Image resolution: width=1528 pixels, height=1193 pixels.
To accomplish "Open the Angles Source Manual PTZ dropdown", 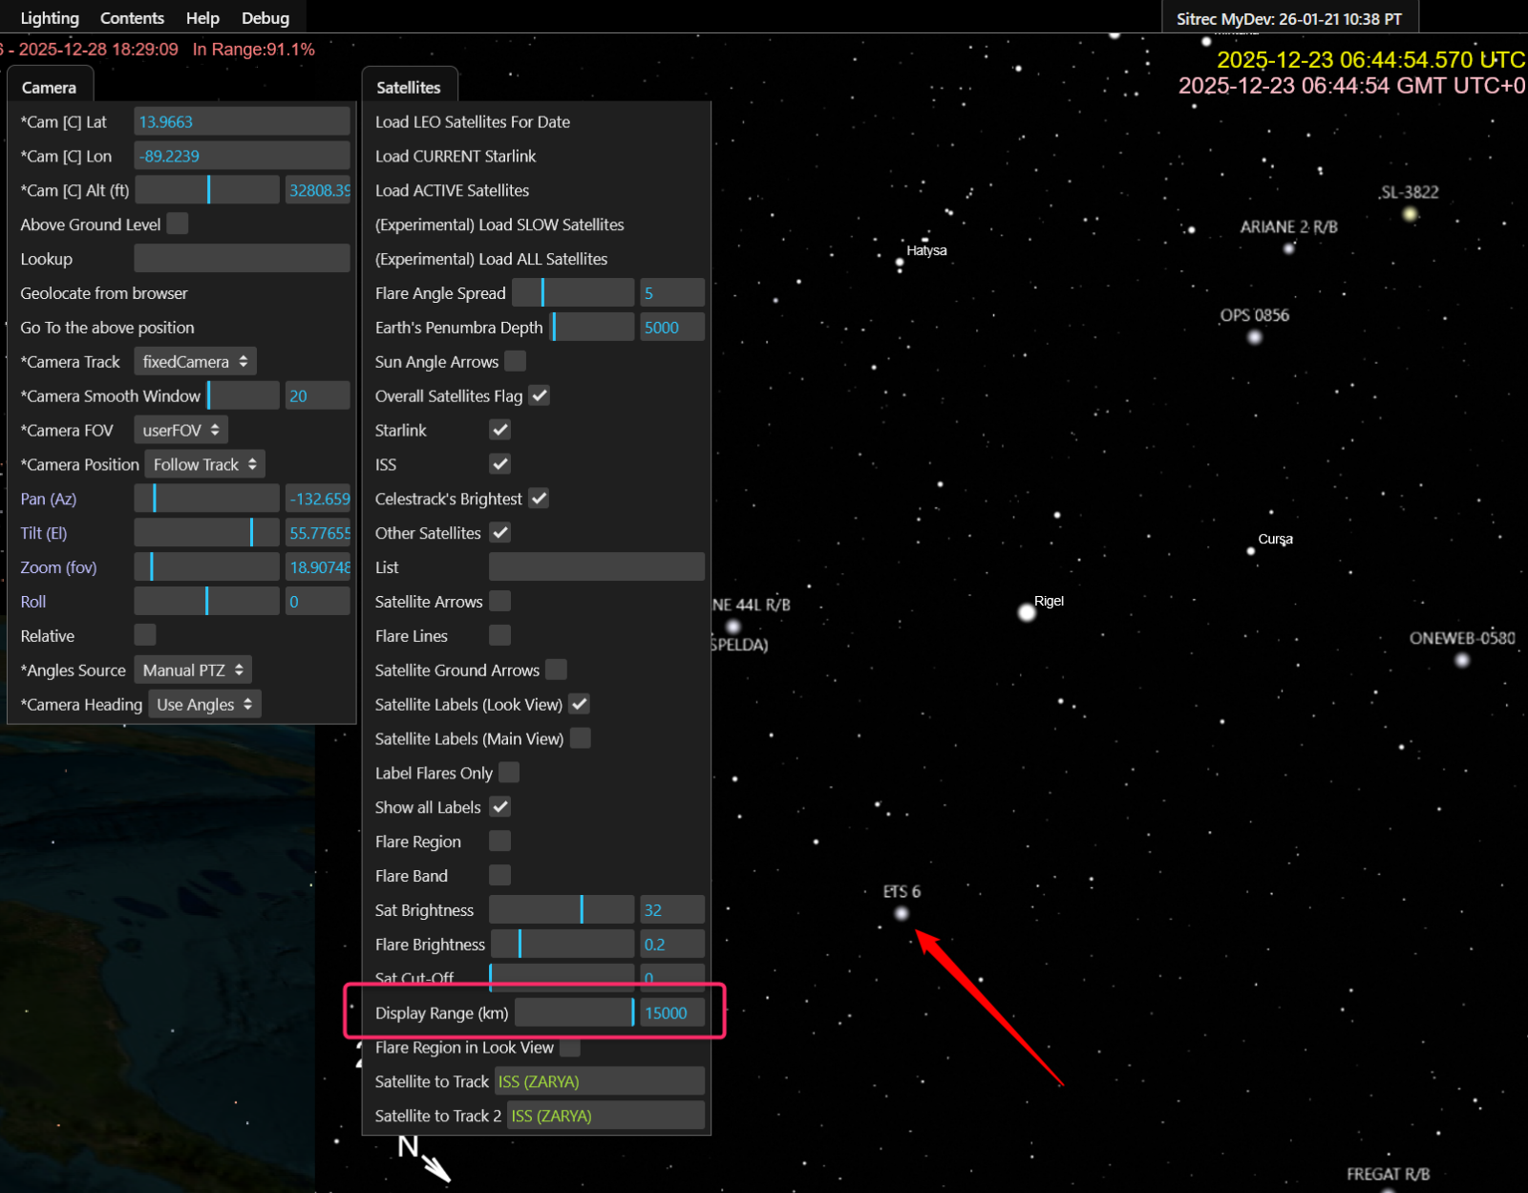I will pos(194,671).
